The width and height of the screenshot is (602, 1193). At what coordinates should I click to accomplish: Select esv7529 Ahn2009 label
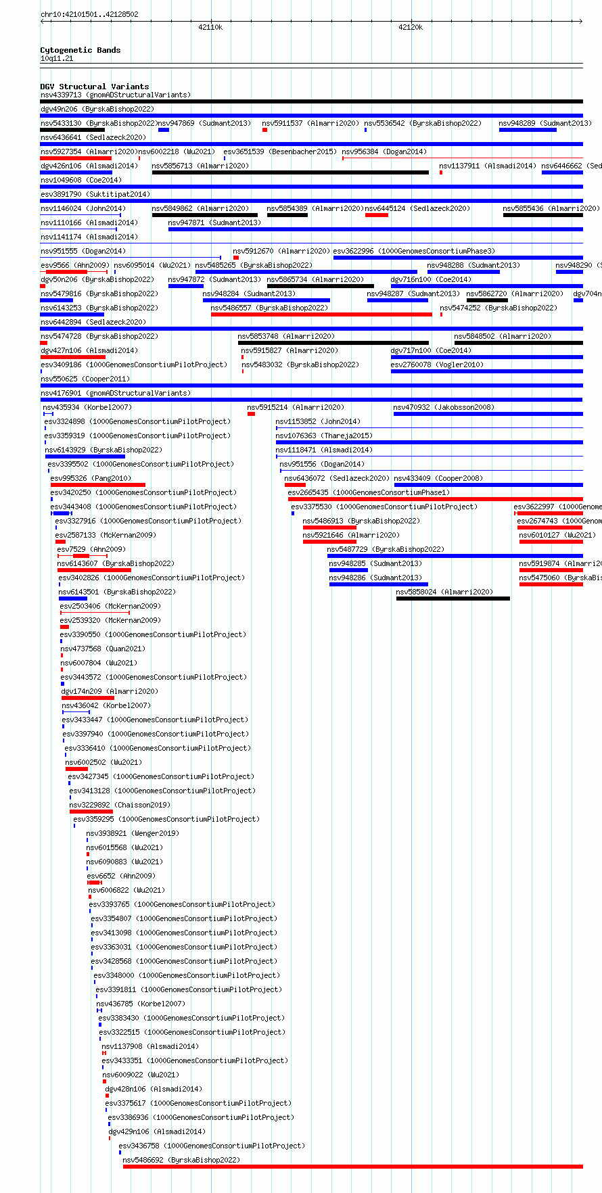(91, 549)
